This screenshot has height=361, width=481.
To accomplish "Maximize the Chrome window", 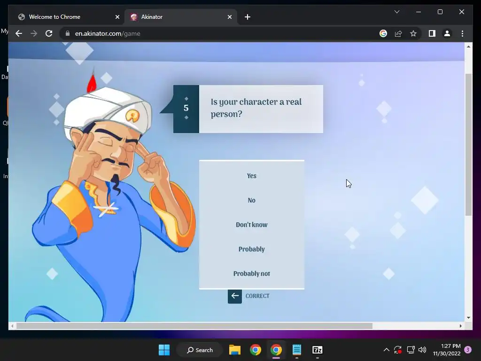I will (440, 12).
